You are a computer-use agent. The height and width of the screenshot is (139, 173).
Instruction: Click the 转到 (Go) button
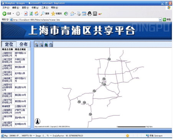tap(167, 20)
